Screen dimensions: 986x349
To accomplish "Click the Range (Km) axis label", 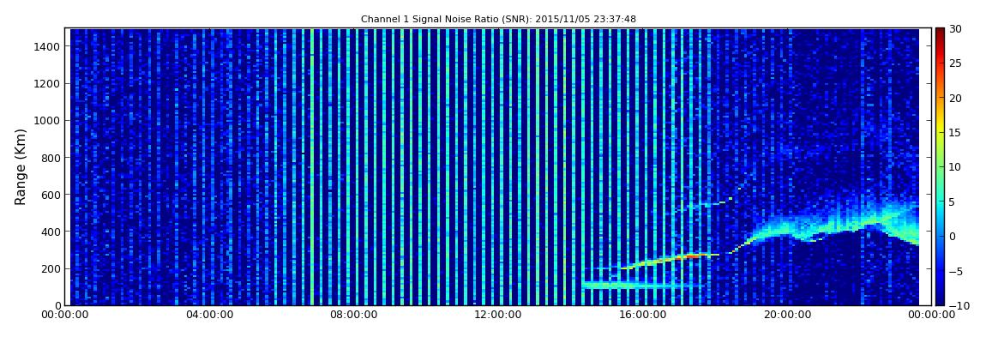I will pyautogui.click(x=21, y=166).
